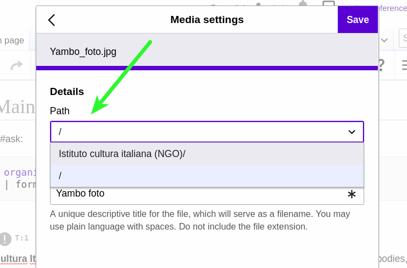Open the hamburger menu icon at right

[x=404, y=64]
